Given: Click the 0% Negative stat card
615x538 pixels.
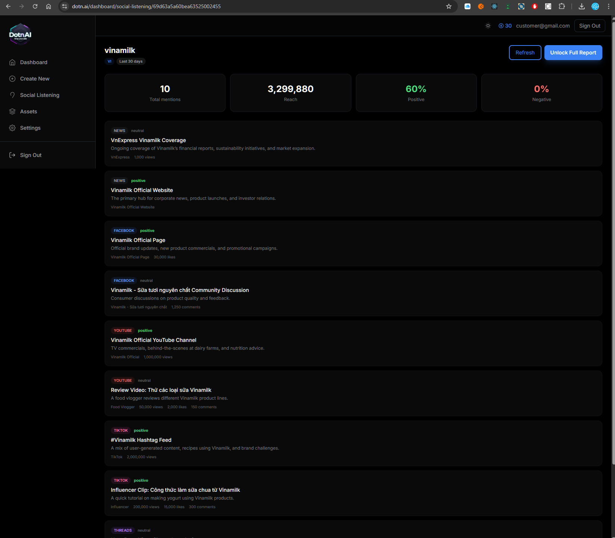Looking at the screenshot, I should pyautogui.click(x=541, y=93).
